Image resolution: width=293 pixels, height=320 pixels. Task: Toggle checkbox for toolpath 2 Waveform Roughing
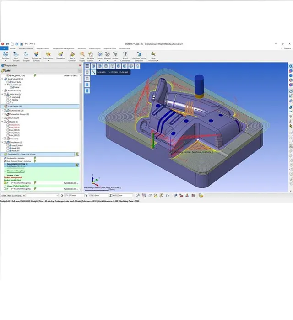(5, 183)
